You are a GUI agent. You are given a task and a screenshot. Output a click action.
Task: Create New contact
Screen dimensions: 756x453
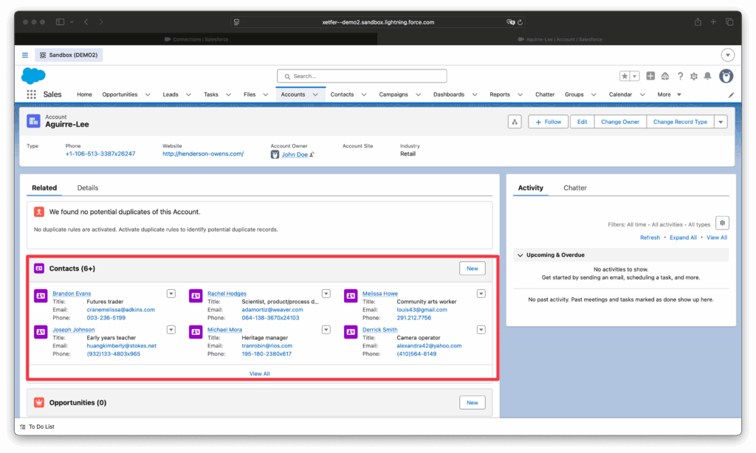472,269
